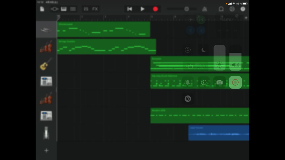Select the second drum machine track header
This screenshot has width=285, height=160.
click(46, 116)
